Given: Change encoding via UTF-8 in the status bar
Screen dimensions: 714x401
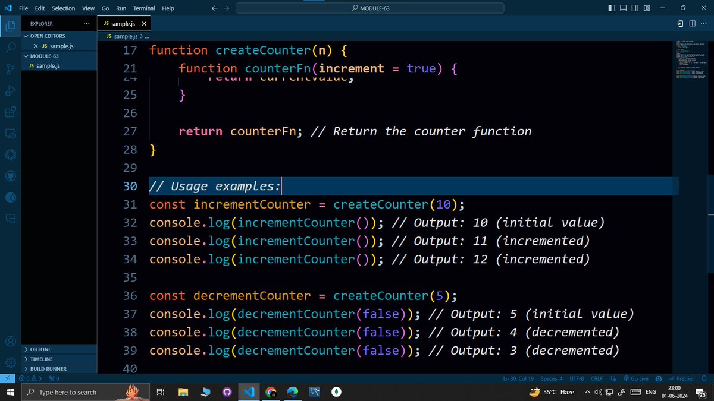Looking at the screenshot, I should click(x=577, y=378).
